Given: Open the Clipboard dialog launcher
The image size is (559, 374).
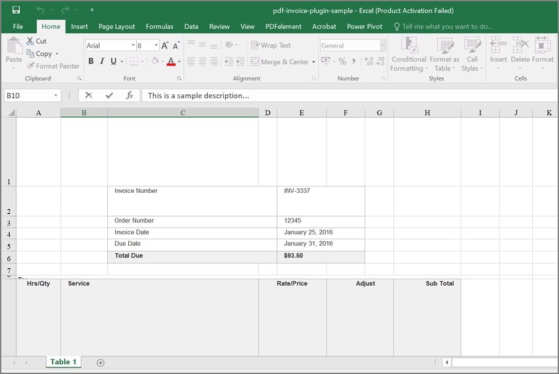Looking at the screenshot, I should coord(79,78).
